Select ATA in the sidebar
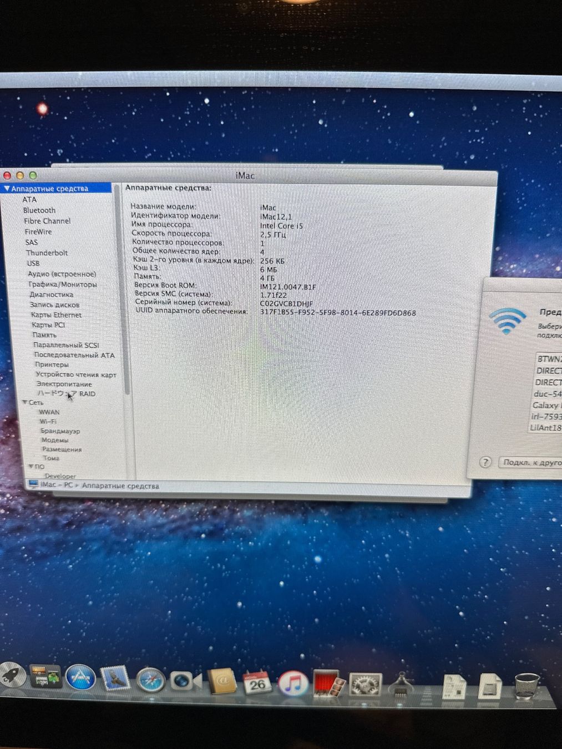 pyautogui.click(x=29, y=200)
